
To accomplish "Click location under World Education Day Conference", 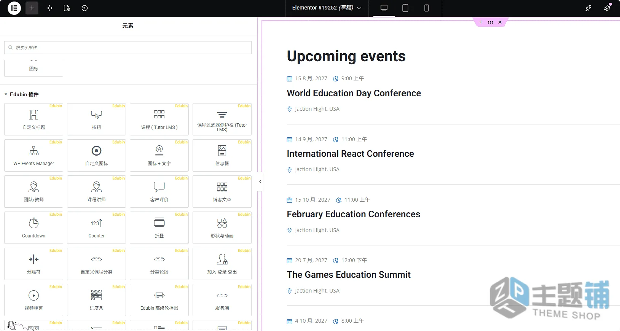I will (x=317, y=109).
